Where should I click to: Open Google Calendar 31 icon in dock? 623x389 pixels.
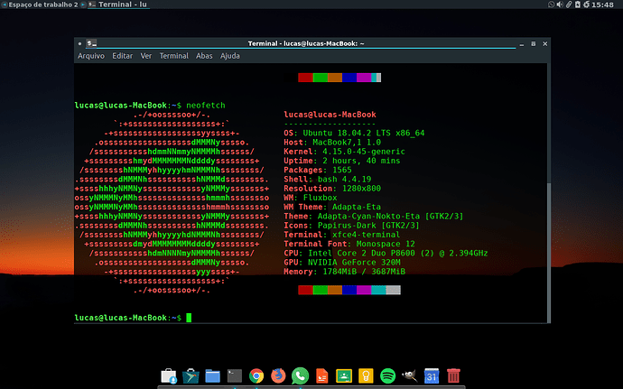432,375
